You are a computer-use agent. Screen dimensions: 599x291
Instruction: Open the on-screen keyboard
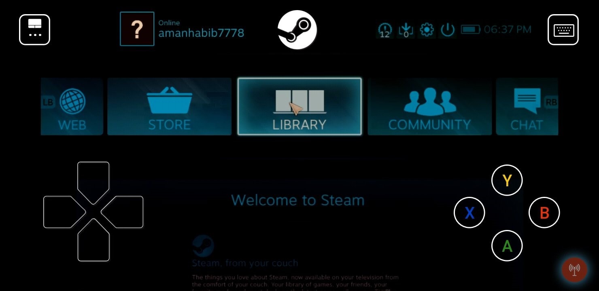(563, 30)
